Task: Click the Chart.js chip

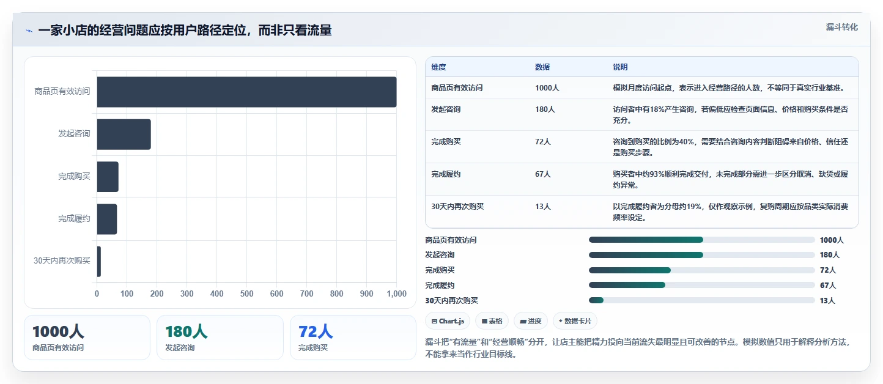Action: pos(448,321)
